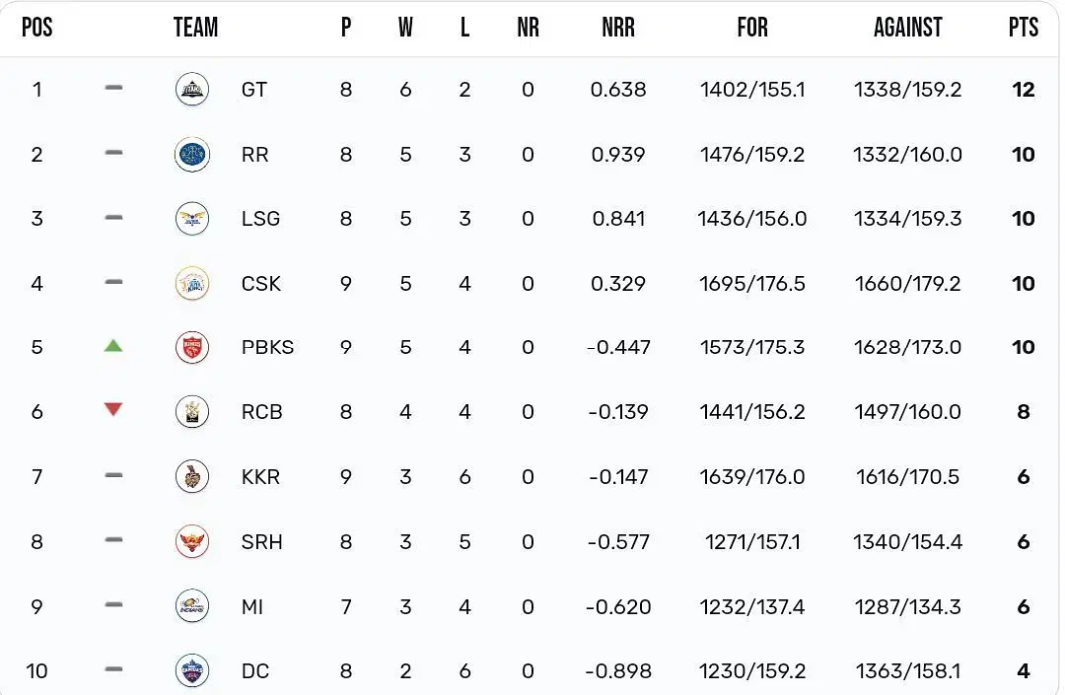
Task: Click the Mumbai Indians team logo
Action: click(192, 606)
